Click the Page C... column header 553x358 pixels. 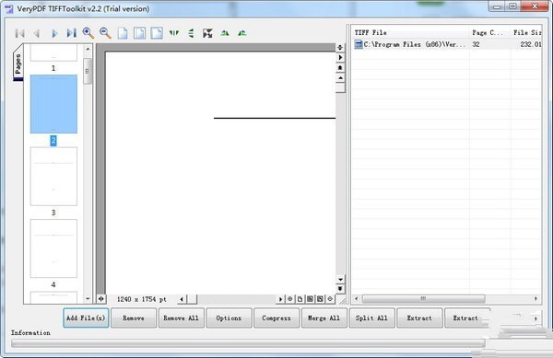coord(490,32)
